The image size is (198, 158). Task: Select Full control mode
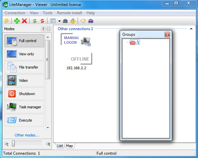(24, 41)
